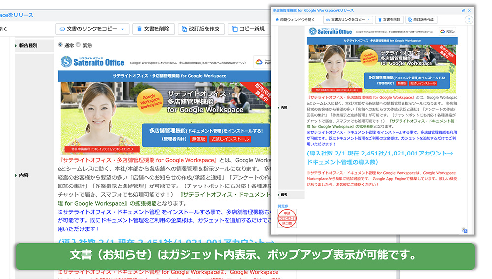Select the 緊急 radio button
The image size is (492, 279).
click(x=78, y=45)
